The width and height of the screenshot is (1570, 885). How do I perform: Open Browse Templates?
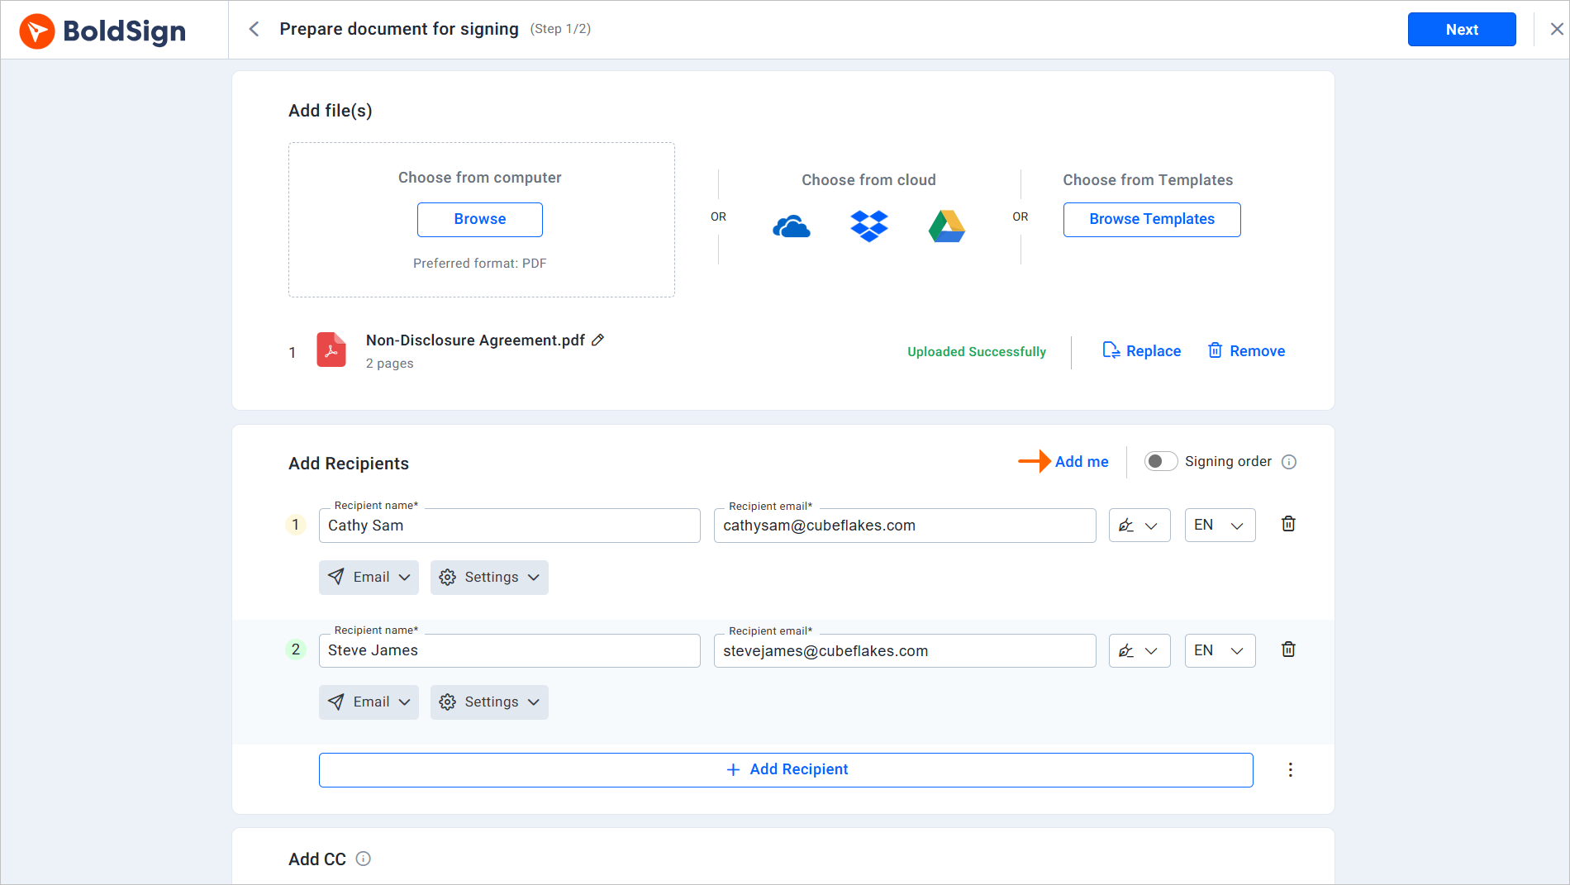[1152, 220]
